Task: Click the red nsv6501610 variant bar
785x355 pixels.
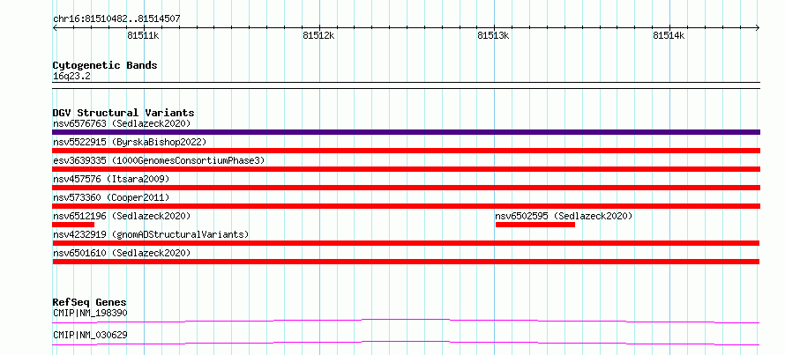Action: (406, 262)
